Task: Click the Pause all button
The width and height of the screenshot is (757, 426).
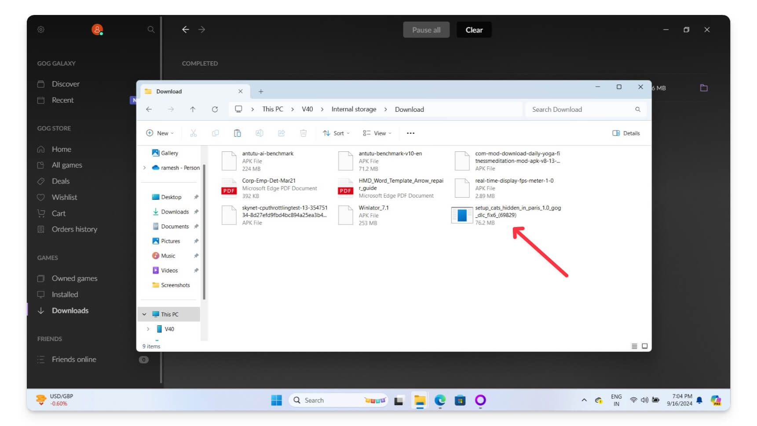Action: tap(426, 29)
